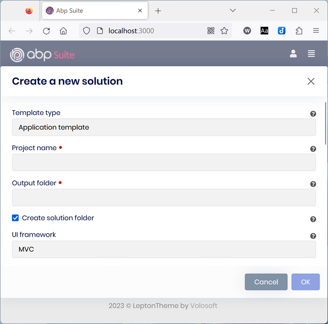
Task: Click help icon beside Project name
Action: coord(313,149)
